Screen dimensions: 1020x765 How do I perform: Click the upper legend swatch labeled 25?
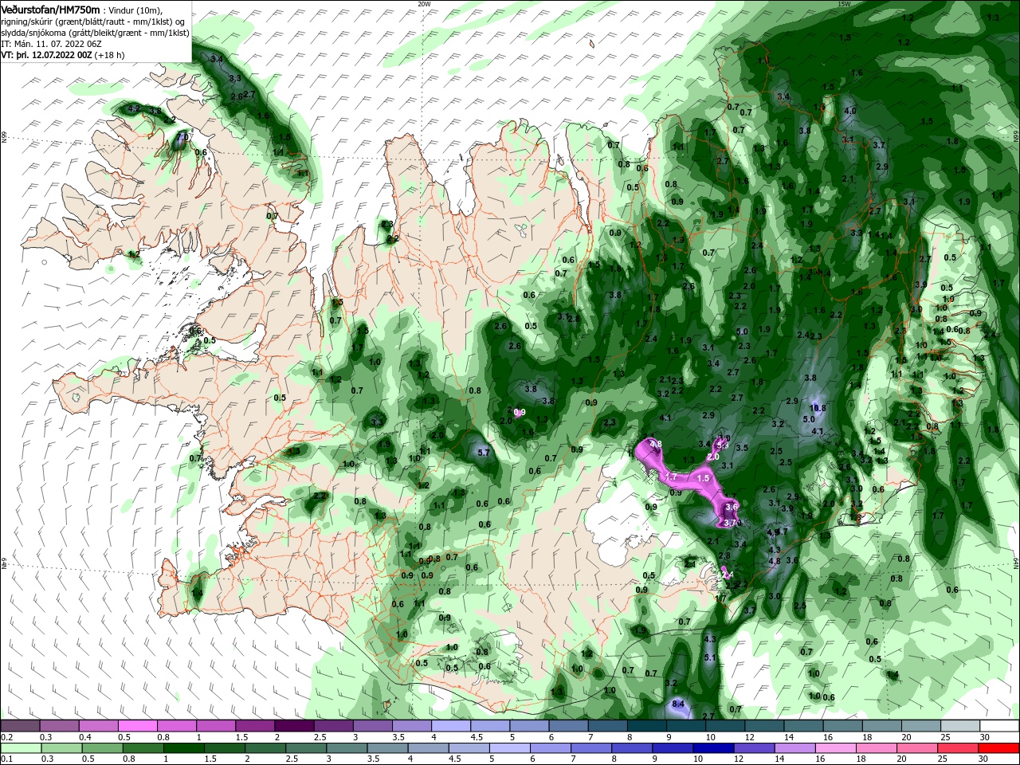(x=959, y=726)
